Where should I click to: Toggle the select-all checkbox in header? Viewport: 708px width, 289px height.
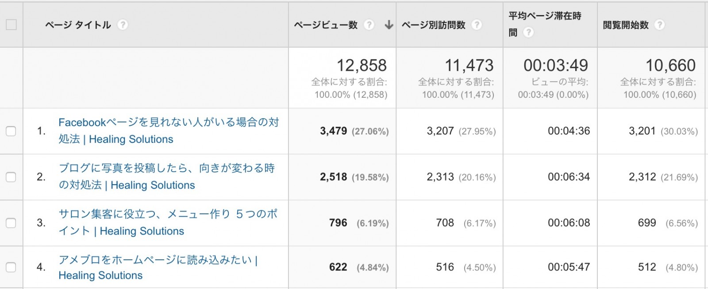pos(11,25)
